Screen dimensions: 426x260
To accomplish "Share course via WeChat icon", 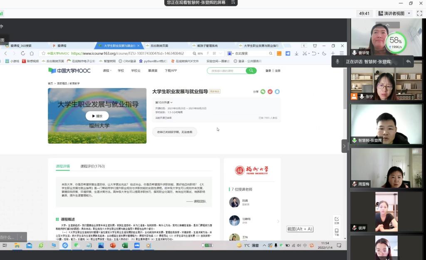I will [263, 92].
